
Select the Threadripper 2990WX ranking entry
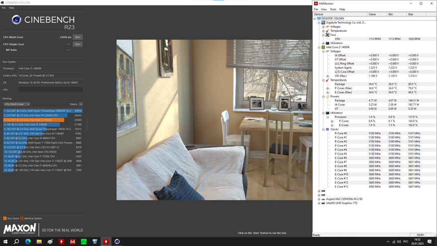(43, 111)
